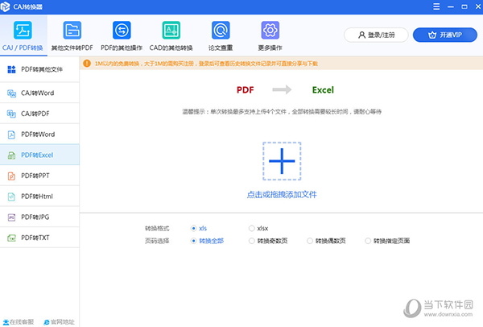Click the 官网地址 browser icon
Viewport: 483px width, 327px height.
47,322
